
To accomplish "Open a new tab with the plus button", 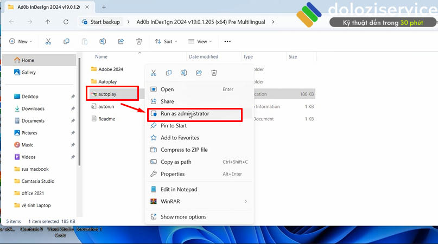I will (104, 7).
